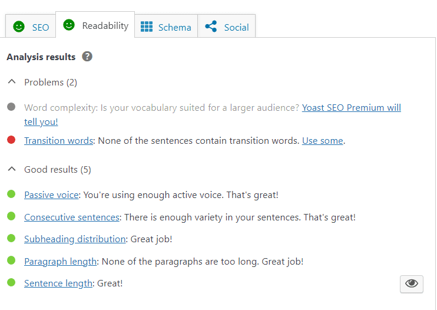This screenshot has height=310, width=437.
Task: Switch to the SEO tab
Action: [31, 26]
